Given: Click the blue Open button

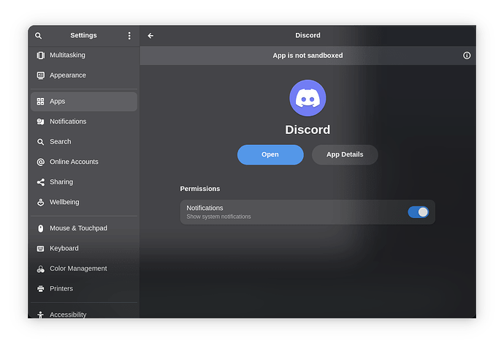Looking at the screenshot, I should click(x=270, y=155).
